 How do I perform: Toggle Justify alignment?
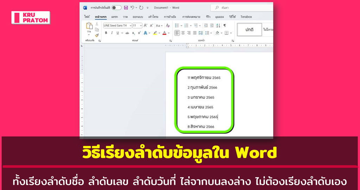(195, 33)
